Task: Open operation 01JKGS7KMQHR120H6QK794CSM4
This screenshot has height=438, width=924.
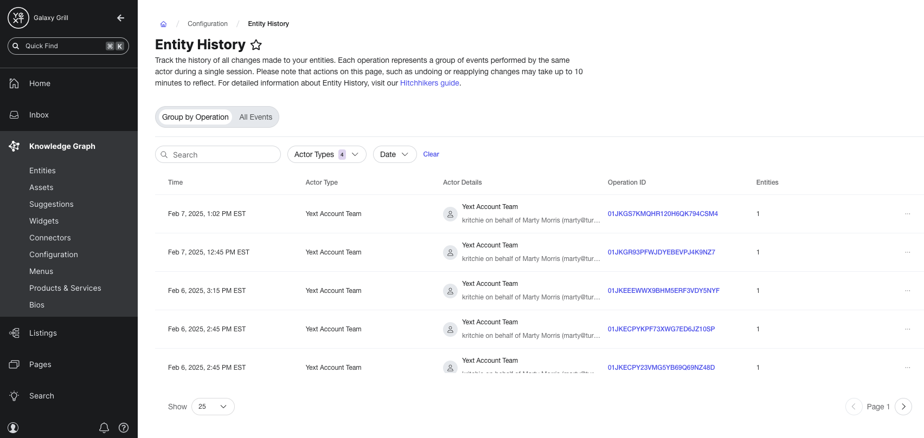Action: pos(663,214)
